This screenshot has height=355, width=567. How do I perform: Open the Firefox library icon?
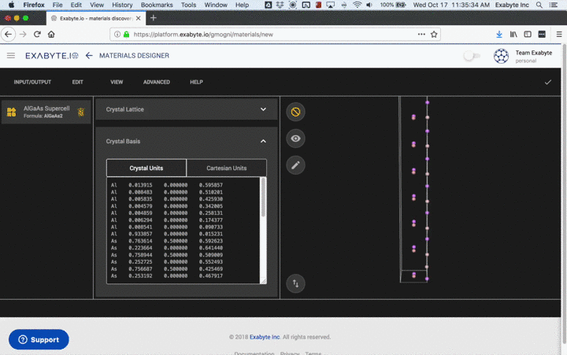(x=513, y=35)
